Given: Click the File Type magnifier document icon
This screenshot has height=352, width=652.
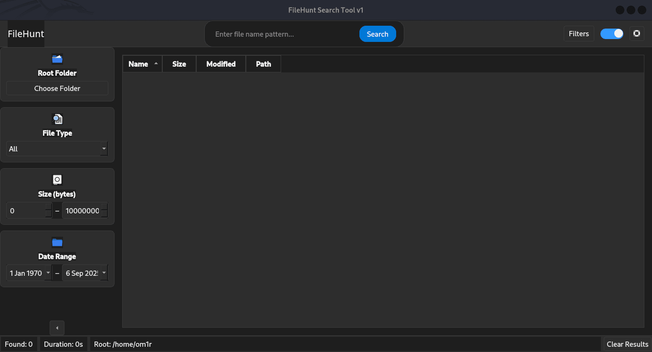Looking at the screenshot, I should pos(57,119).
